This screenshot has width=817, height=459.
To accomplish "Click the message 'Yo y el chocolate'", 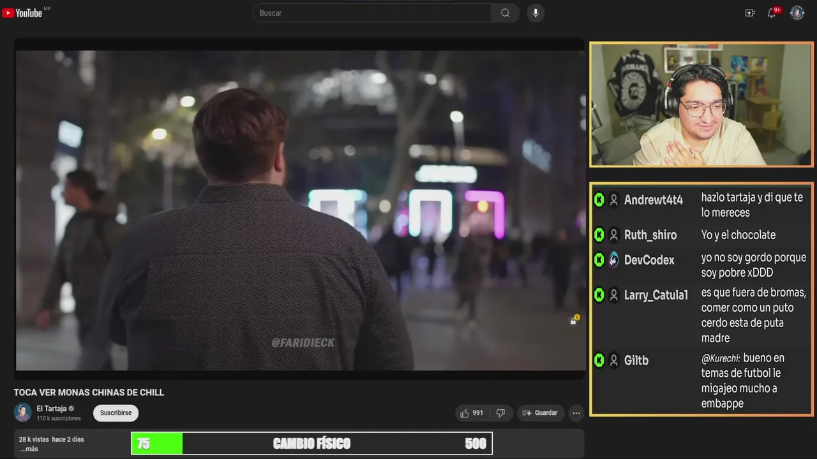I will click(x=738, y=235).
